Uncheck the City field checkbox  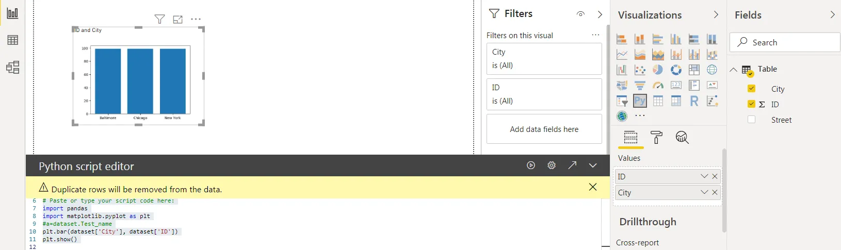(x=751, y=89)
